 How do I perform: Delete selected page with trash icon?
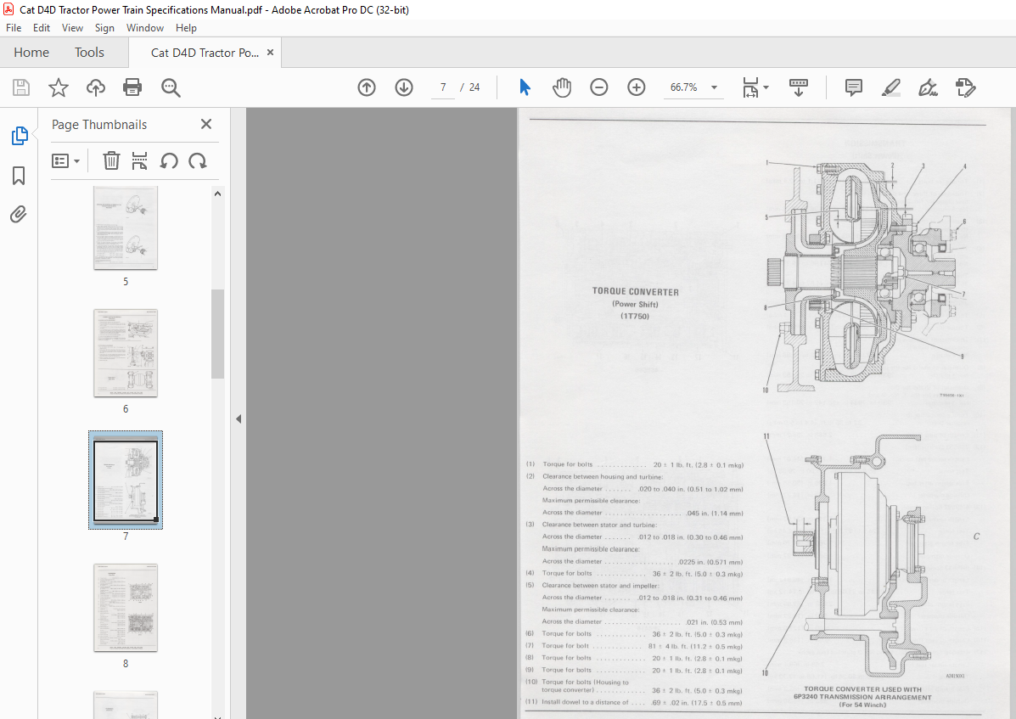tap(111, 160)
